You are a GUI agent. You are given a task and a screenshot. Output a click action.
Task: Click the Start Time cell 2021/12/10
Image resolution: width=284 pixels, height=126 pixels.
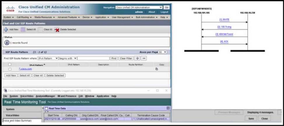53,119
